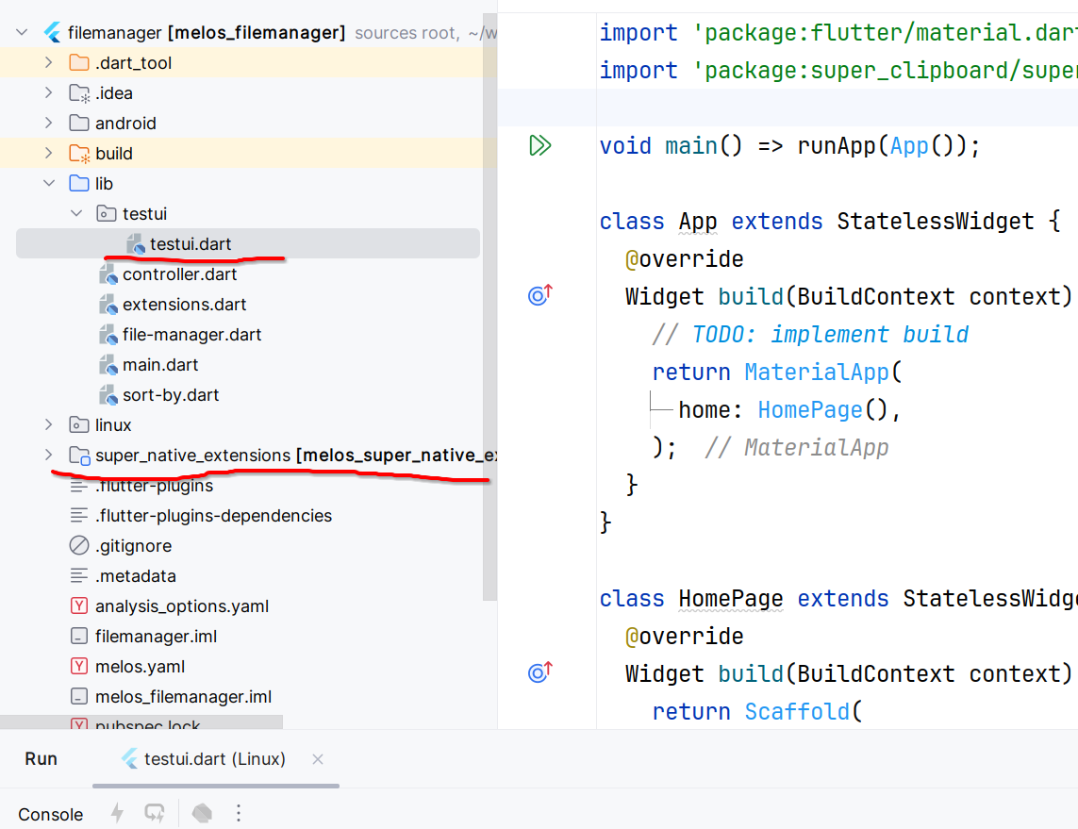Click the melos_filemanager.iml file icon
1078x829 pixels.
click(x=79, y=697)
